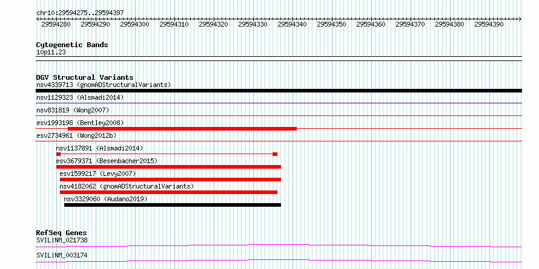Click the black nsv3329060 feature bar
Image resolution: width=539 pixels, height=269 pixels.
coord(173,205)
